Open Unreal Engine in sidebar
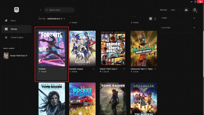Image resolution: width=204 pixels, height=115 pixels. coord(17,37)
